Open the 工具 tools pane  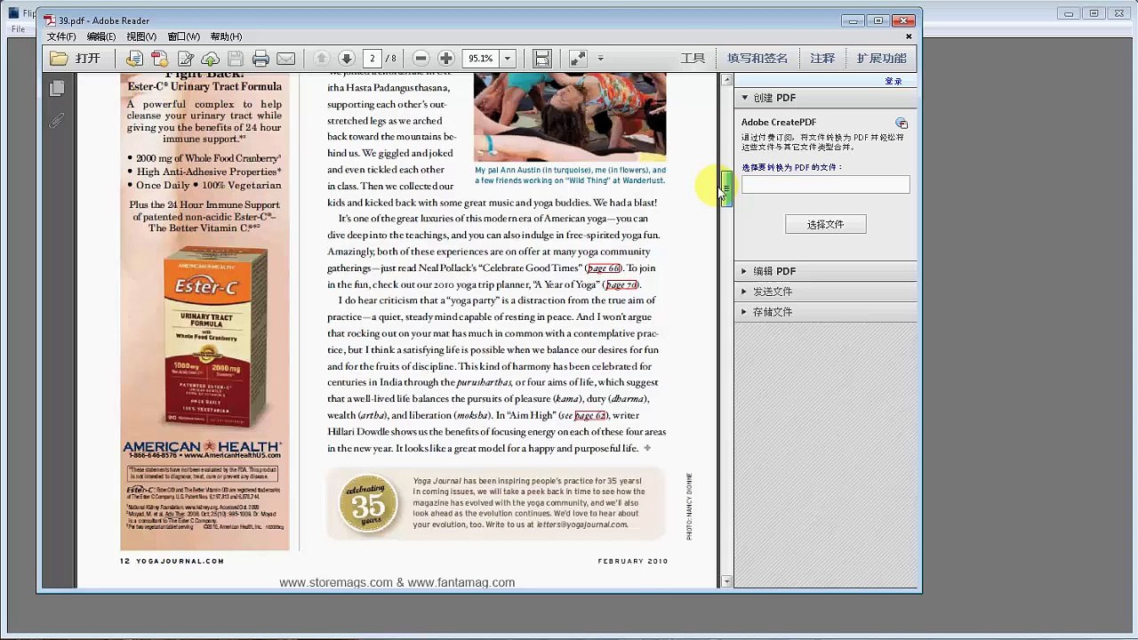(693, 59)
